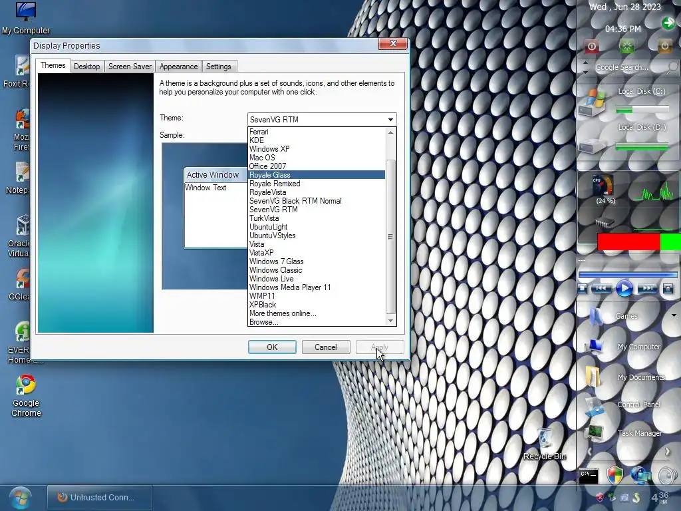Screen dimensions: 681x511
Task: Open Google Chrome desktop shortcut
Action: coord(26,395)
